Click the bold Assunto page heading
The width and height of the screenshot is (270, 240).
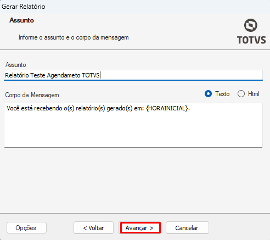click(x=22, y=20)
